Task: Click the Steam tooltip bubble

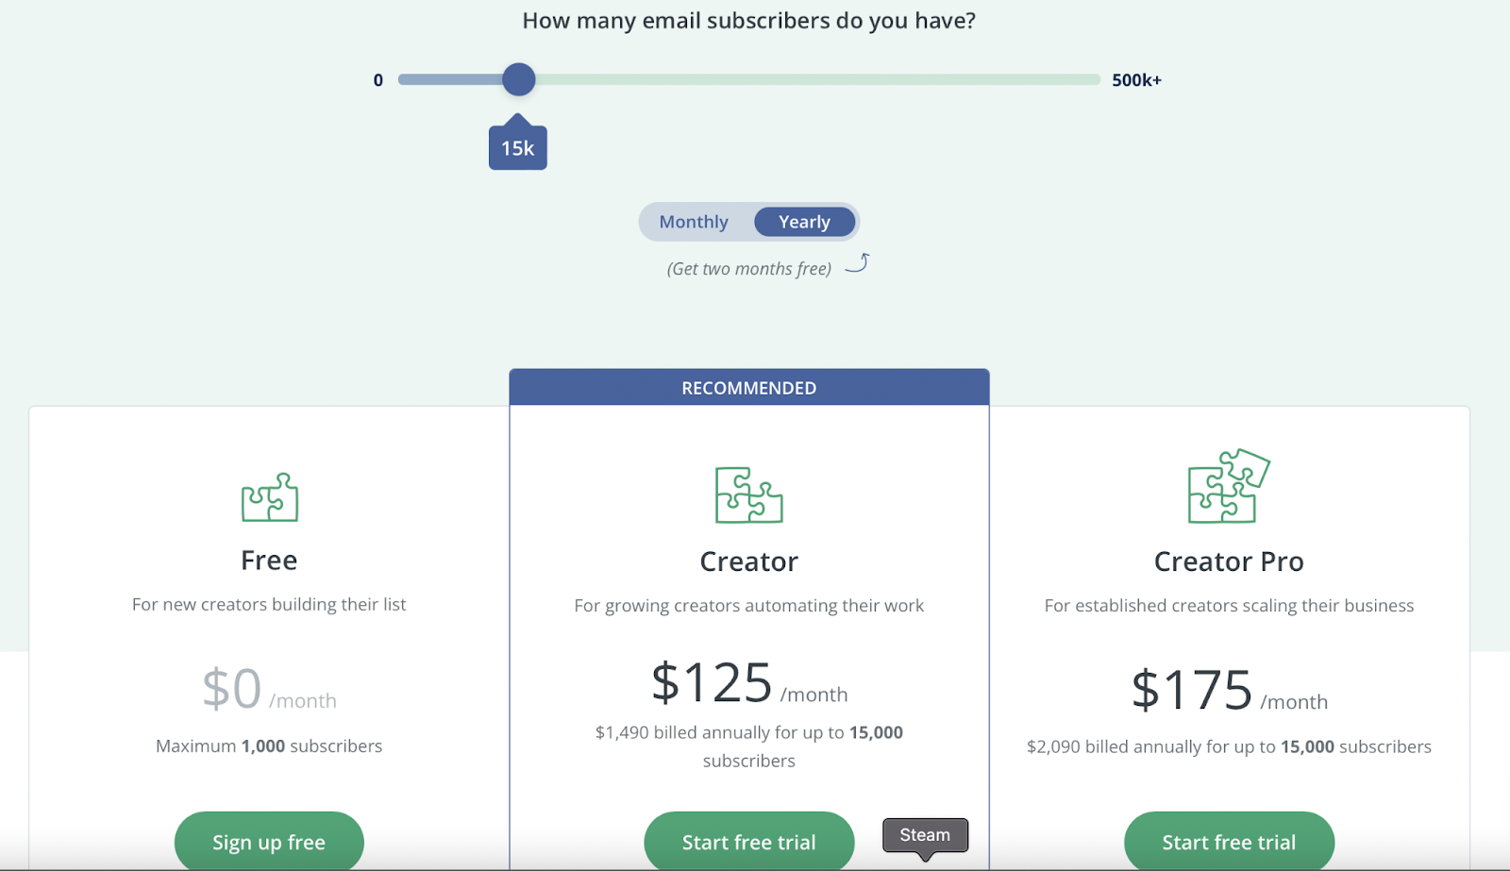Action: tap(924, 833)
